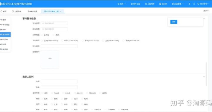212x112 pixels.
Task: Open 上报列表 in the blue header
Action: pyautogui.click(x=150, y=4)
